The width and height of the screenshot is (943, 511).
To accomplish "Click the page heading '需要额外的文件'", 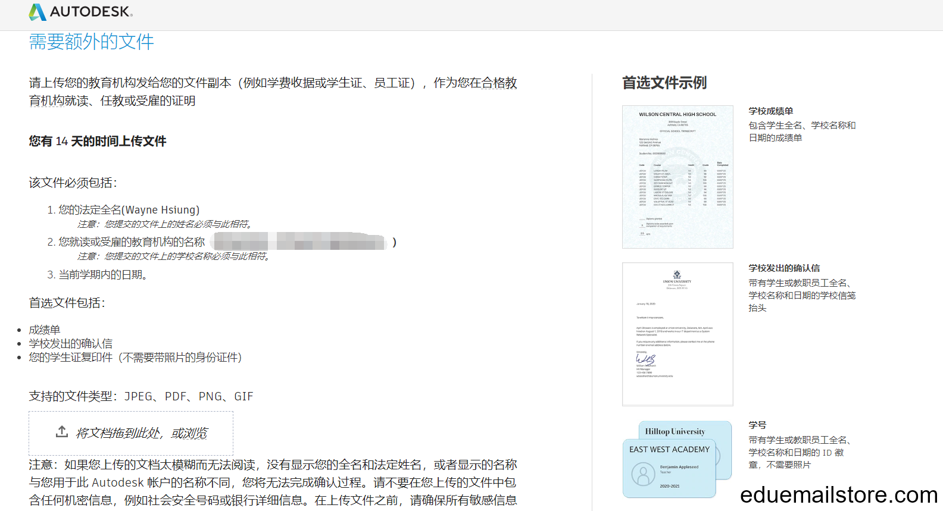I will tap(92, 42).
